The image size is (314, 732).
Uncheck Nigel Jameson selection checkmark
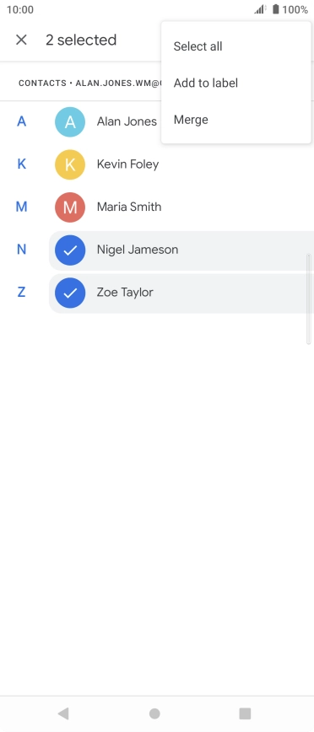[x=70, y=250]
